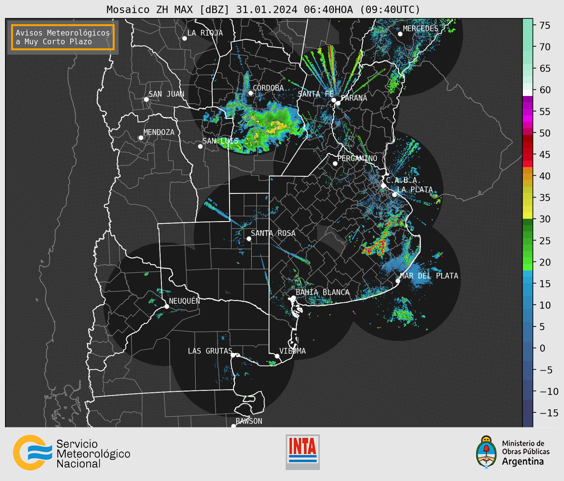
Task: Click the LAS GRUTAS label
Action: coord(210,351)
